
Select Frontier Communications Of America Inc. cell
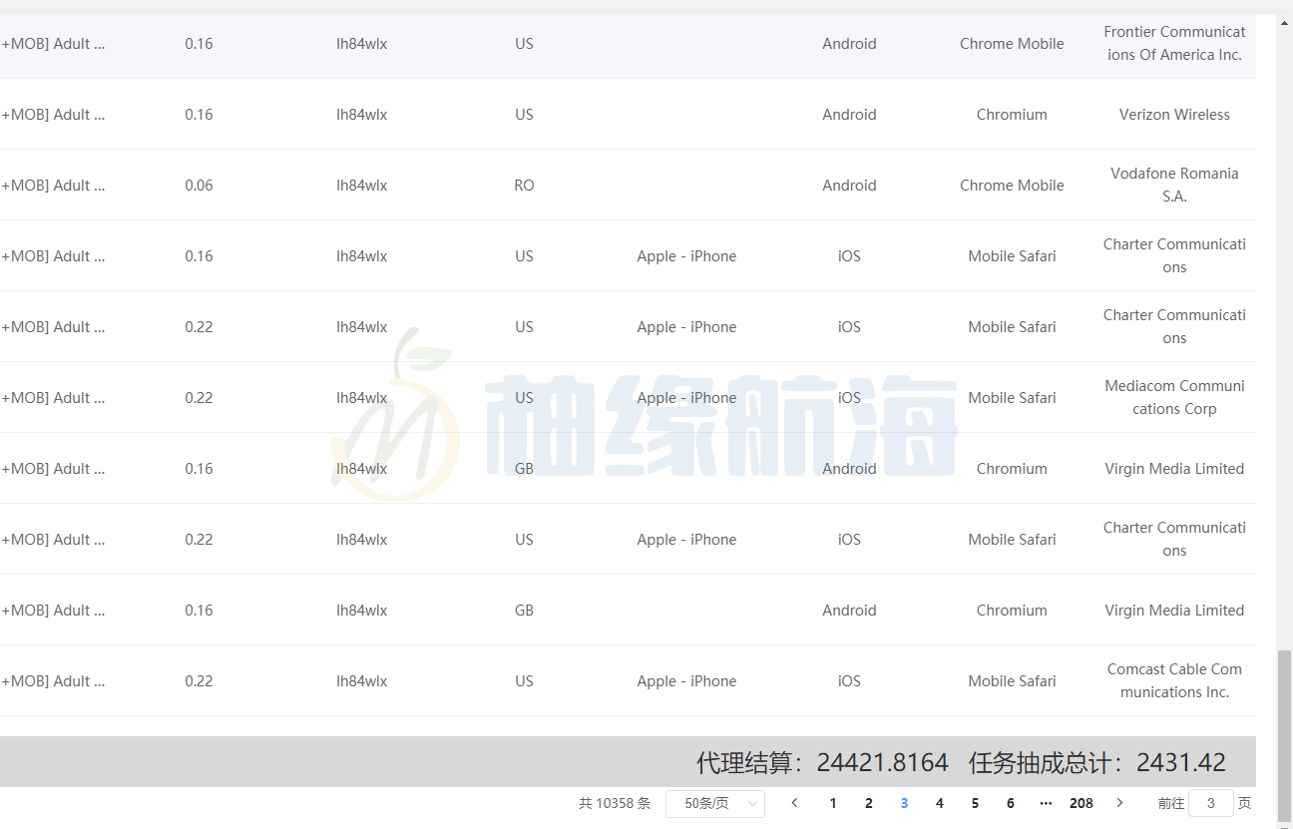(x=1174, y=43)
